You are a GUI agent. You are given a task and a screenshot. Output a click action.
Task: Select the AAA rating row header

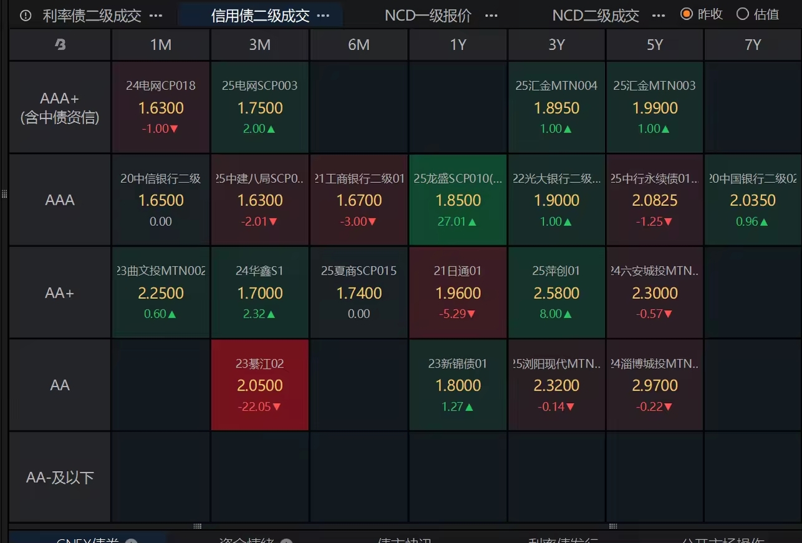(60, 200)
